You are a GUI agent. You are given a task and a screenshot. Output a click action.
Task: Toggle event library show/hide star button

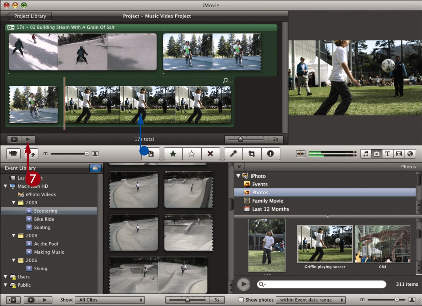pyautogui.click(x=13, y=300)
